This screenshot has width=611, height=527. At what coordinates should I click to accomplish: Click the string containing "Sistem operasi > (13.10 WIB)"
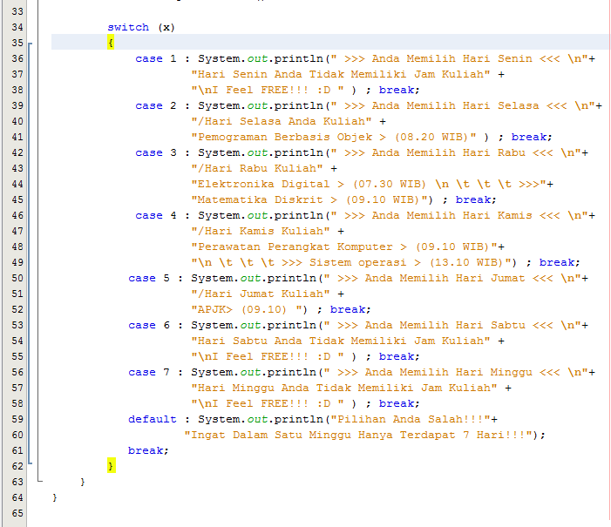pos(351,262)
